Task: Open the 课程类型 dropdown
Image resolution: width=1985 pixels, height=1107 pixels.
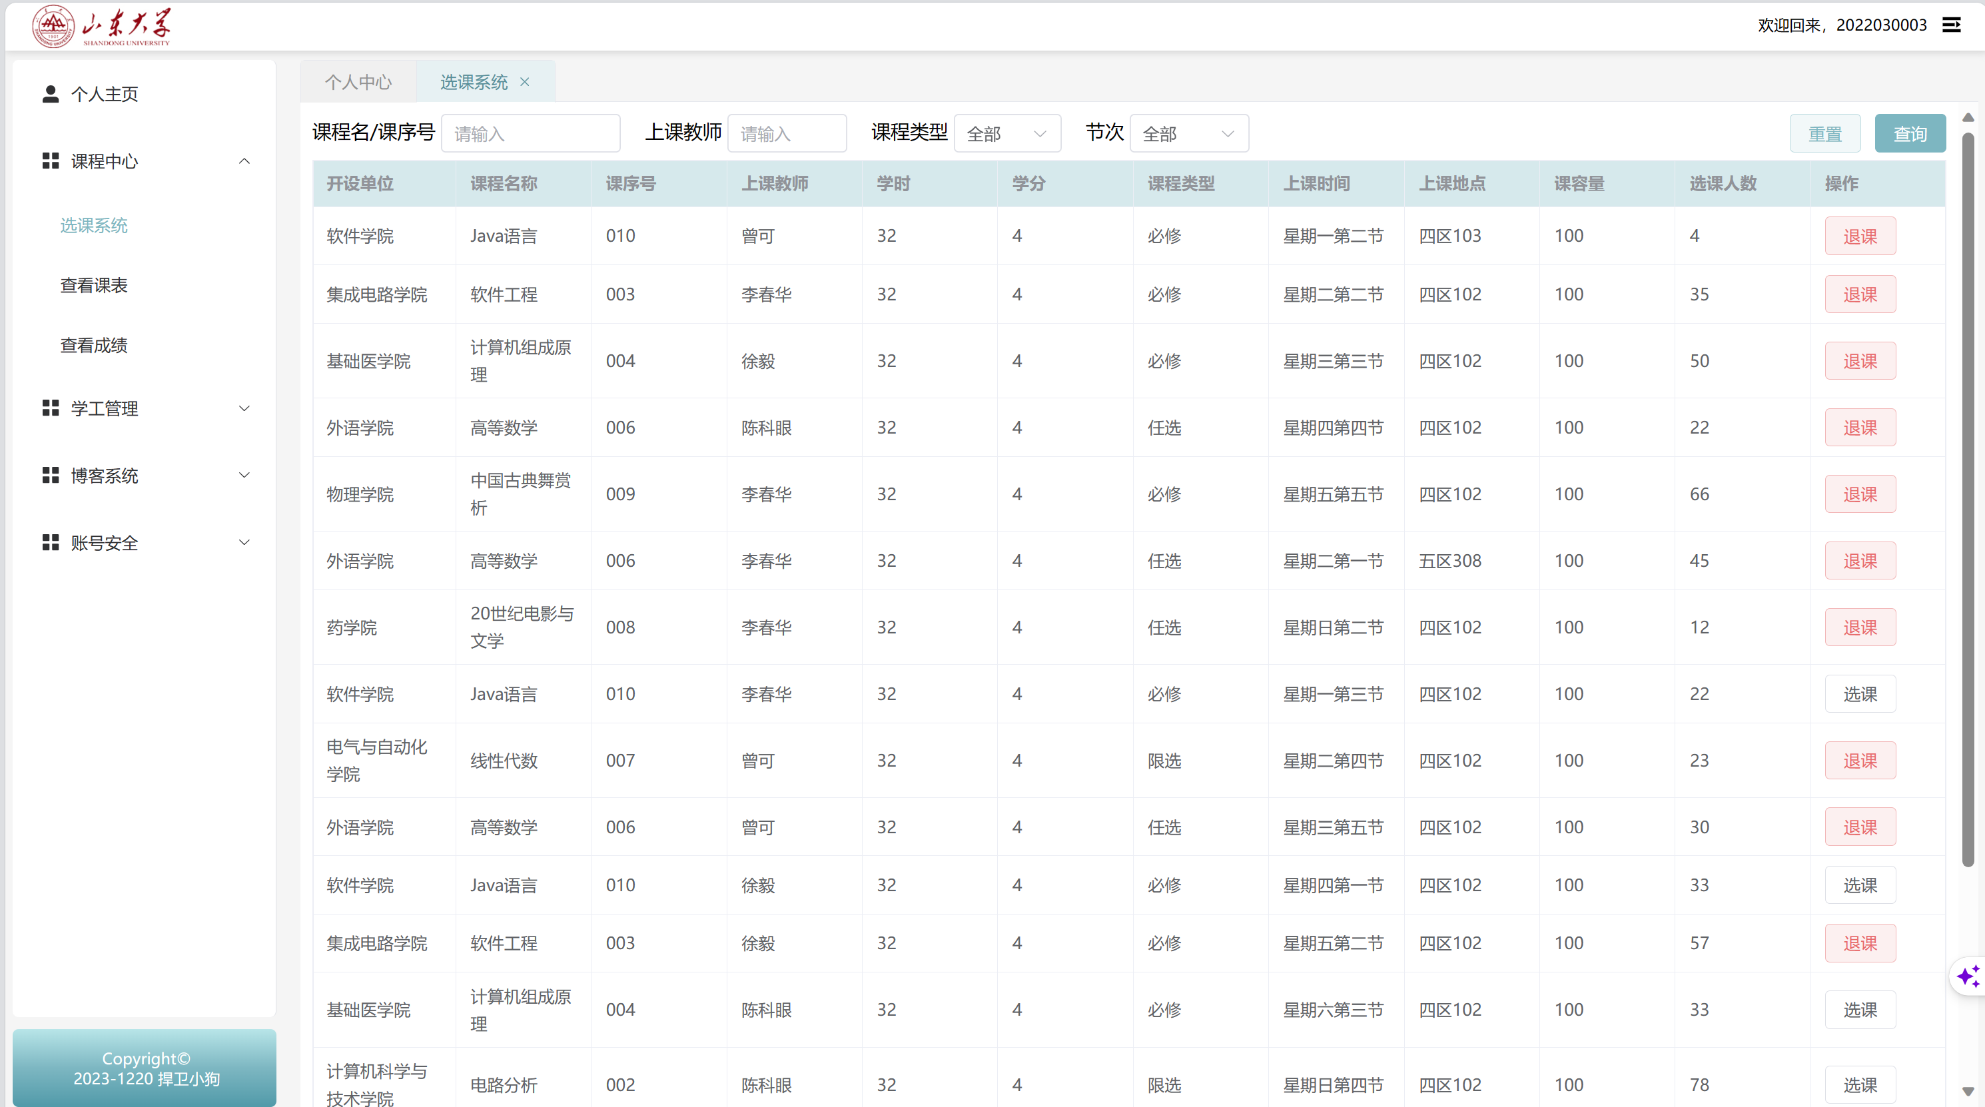Action: (1007, 133)
